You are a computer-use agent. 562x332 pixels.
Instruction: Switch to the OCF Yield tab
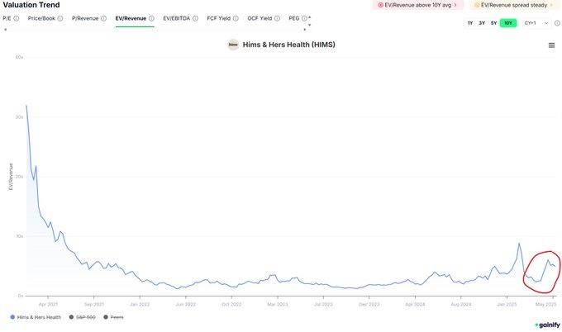tap(260, 18)
